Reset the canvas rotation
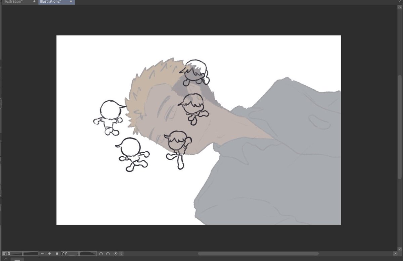Viewport: 403px width, 261px height. [x=116, y=254]
